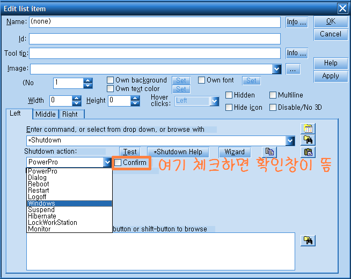Click the Test button
The width and height of the screenshot is (351, 279).
[130, 152]
